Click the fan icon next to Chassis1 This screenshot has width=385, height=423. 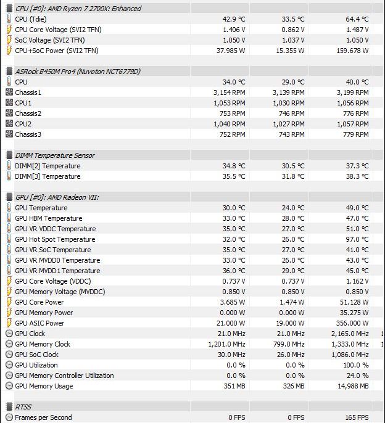coord(9,92)
